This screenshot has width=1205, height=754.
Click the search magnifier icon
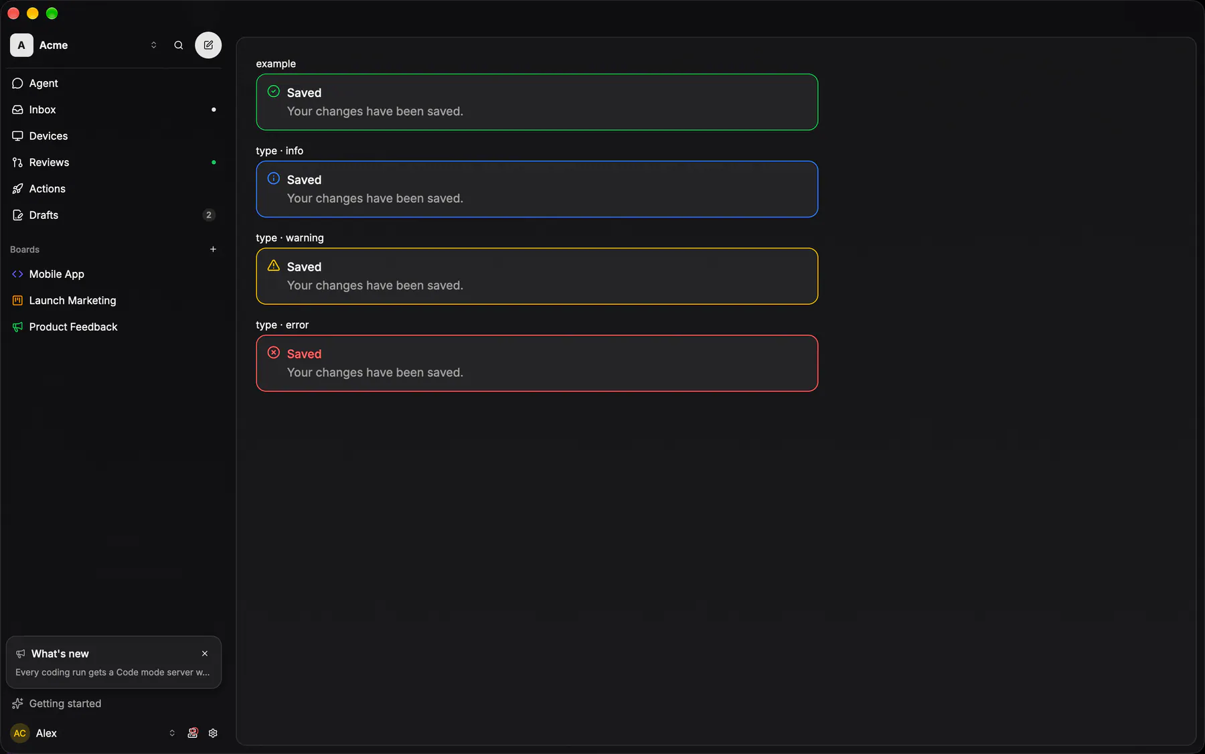click(x=179, y=46)
